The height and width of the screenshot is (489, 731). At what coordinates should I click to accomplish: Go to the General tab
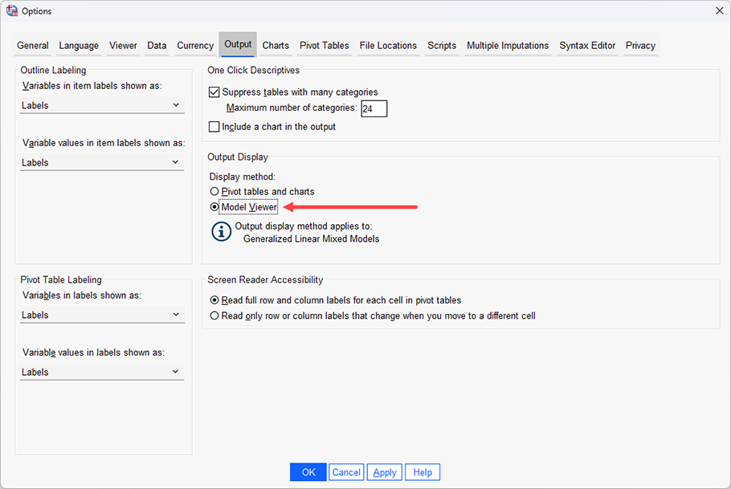coord(32,46)
